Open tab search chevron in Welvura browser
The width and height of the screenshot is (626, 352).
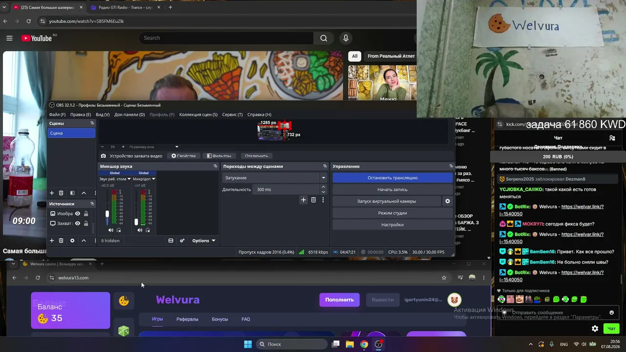click(13, 264)
